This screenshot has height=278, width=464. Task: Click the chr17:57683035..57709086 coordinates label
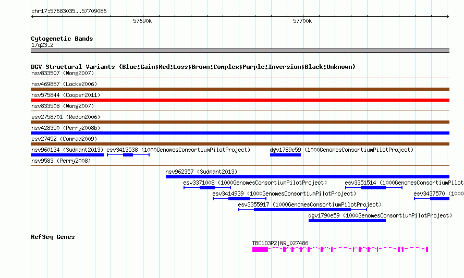click(69, 11)
